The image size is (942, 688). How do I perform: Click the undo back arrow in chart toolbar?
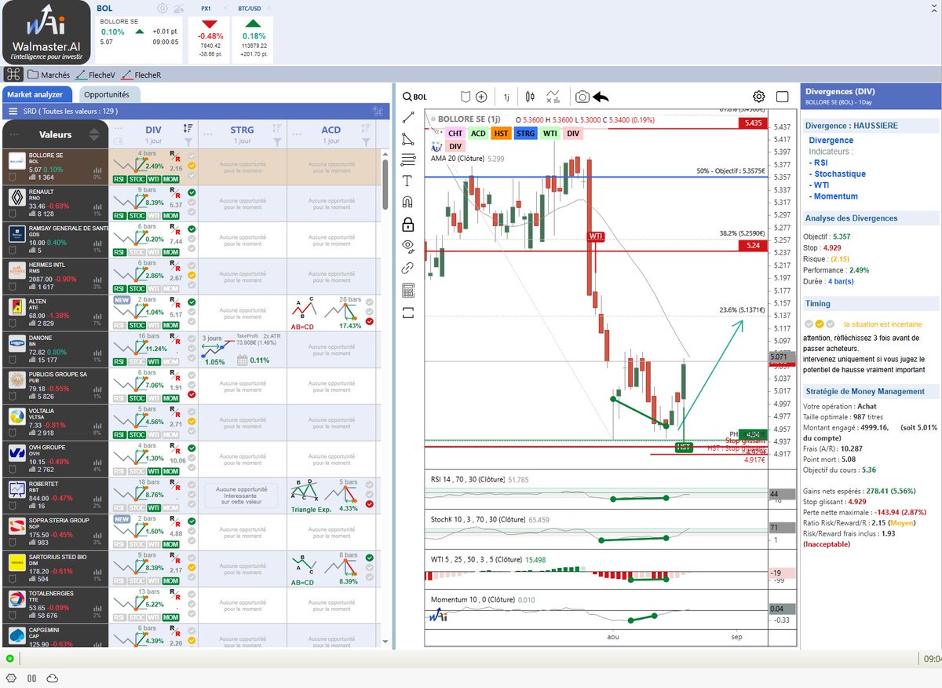tap(601, 97)
